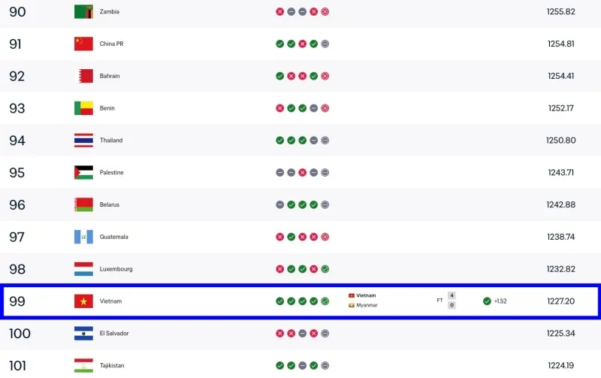Open the Guatemala team page
This screenshot has width=601, height=378.
pyautogui.click(x=114, y=237)
